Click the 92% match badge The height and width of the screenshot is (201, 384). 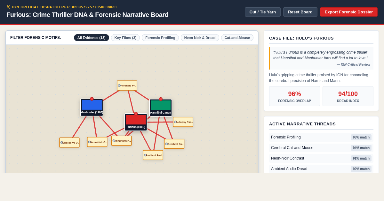[x=361, y=169]
